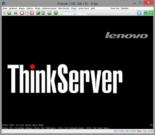Image resolution: width=155 pixels, height=135 pixels.
Task: Open the Keyboard Layout menu
Action: tap(49, 8)
